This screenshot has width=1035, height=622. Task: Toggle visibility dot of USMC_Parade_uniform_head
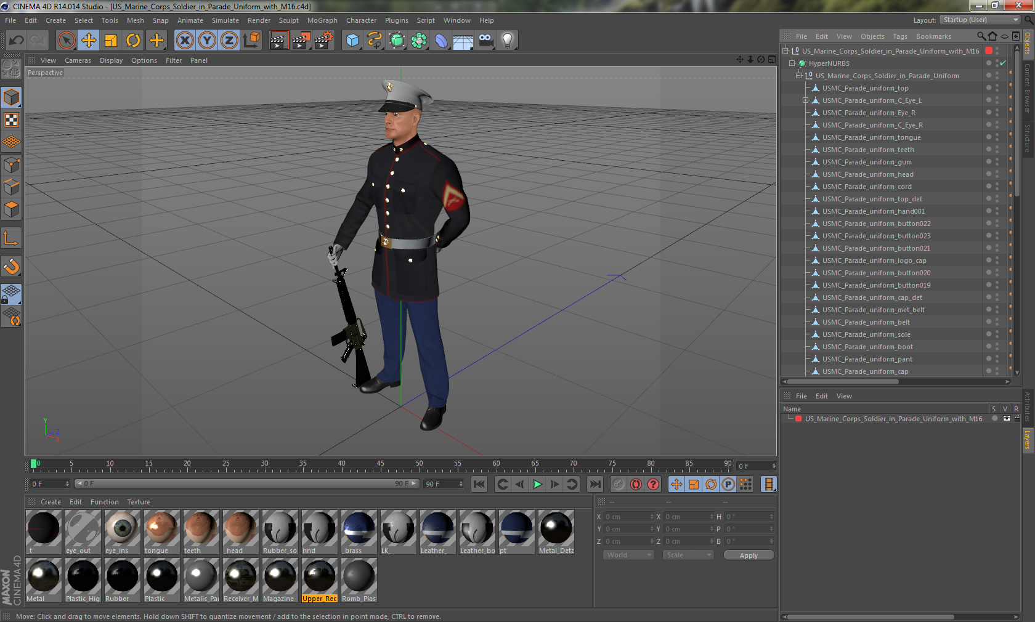[989, 173]
